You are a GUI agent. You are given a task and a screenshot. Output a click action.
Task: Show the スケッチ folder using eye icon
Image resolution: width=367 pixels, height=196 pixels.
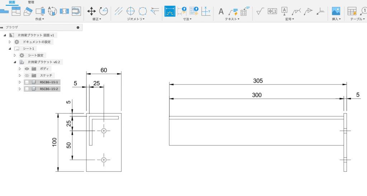point(27,75)
